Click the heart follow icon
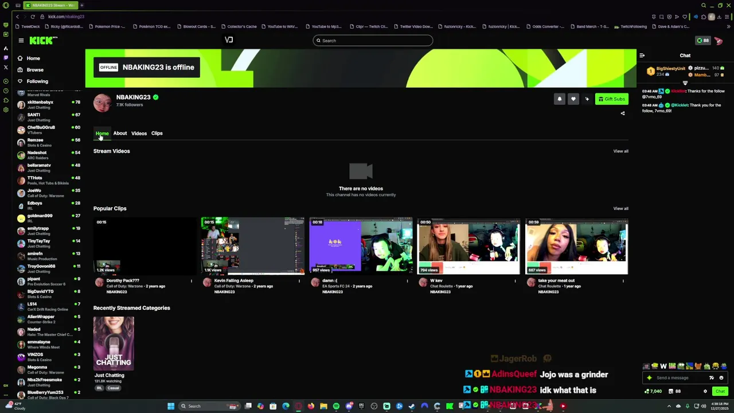This screenshot has width=734, height=413. (x=573, y=99)
